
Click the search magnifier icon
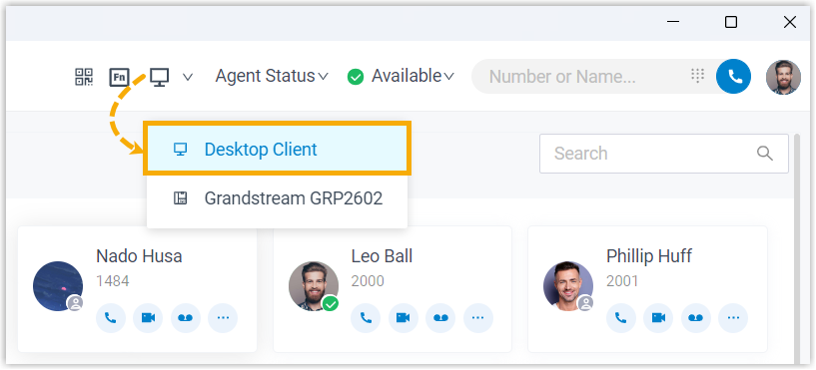[764, 154]
